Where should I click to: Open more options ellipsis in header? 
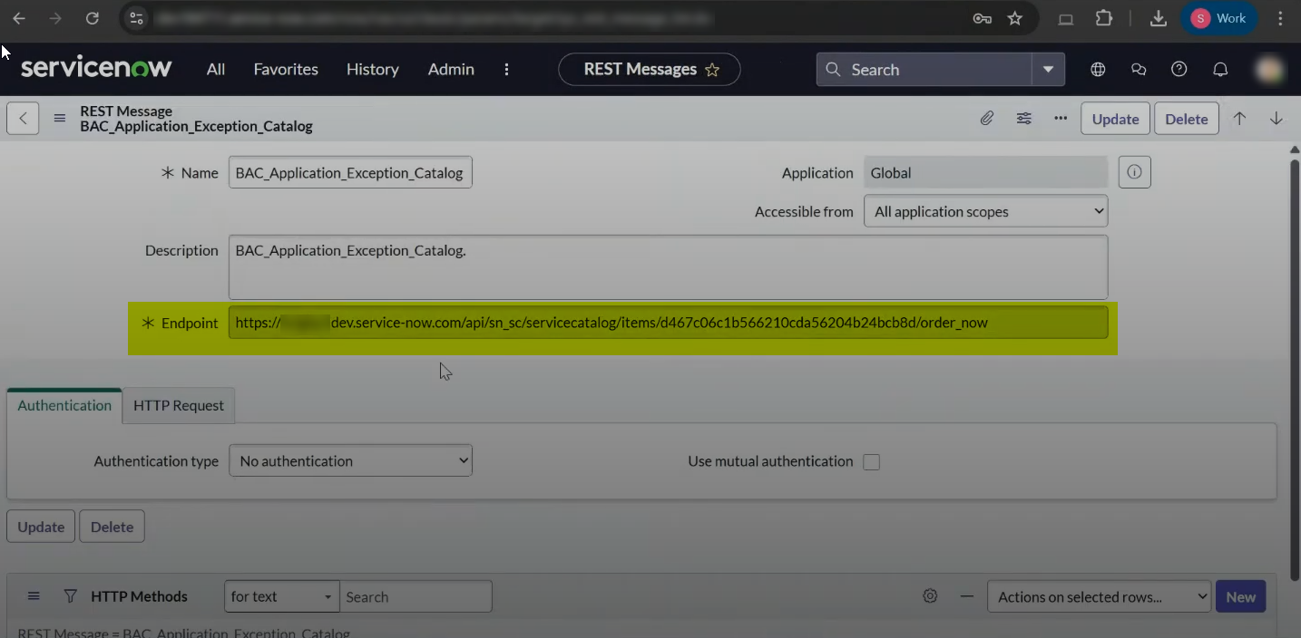[x=1061, y=119]
